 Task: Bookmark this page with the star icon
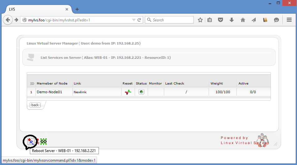[200, 20]
